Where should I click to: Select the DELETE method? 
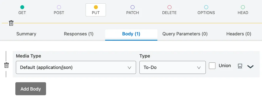pos(169,10)
